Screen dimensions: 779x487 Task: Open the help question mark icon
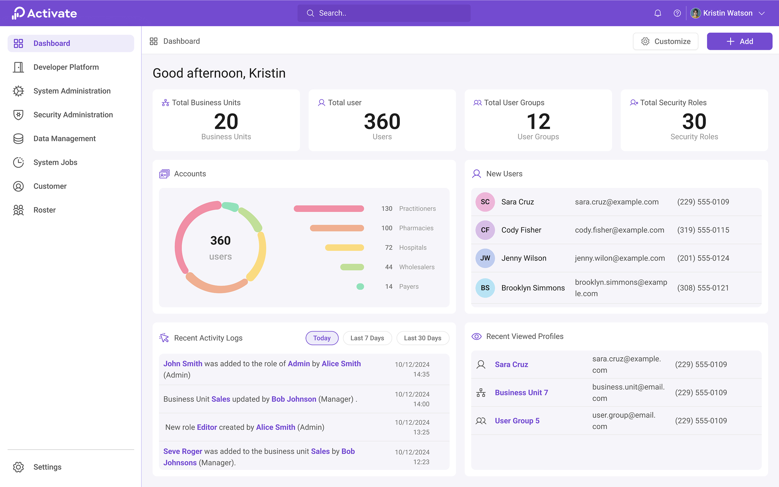[677, 13]
